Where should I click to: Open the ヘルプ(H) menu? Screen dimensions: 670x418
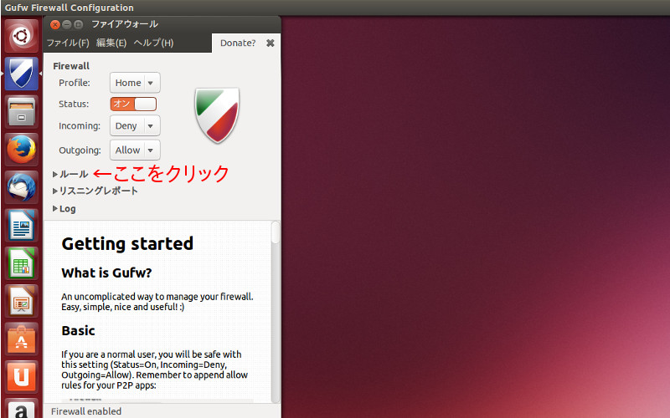tap(154, 43)
